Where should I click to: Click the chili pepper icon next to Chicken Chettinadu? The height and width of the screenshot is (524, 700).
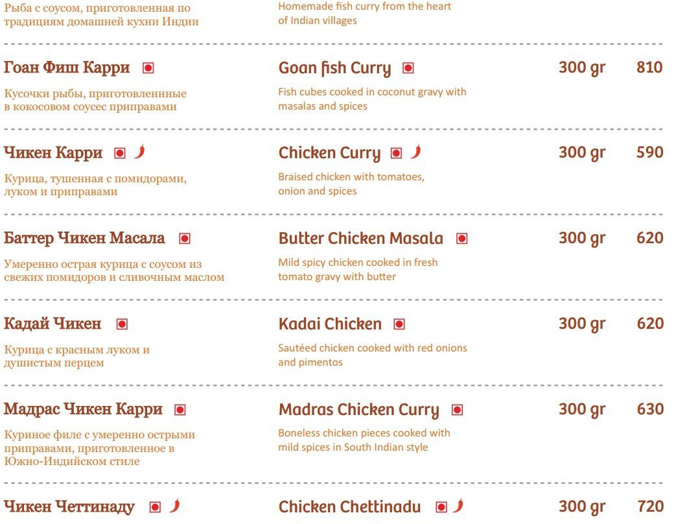[458, 506]
